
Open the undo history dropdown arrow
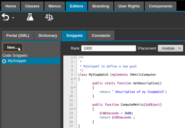[x=13, y=18]
